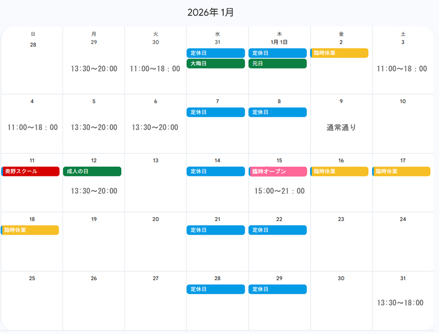This screenshot has height=335, width=439.
Task: Open the red 奥野スクール event
Action: pyautogui.click(x=30, y=172)
